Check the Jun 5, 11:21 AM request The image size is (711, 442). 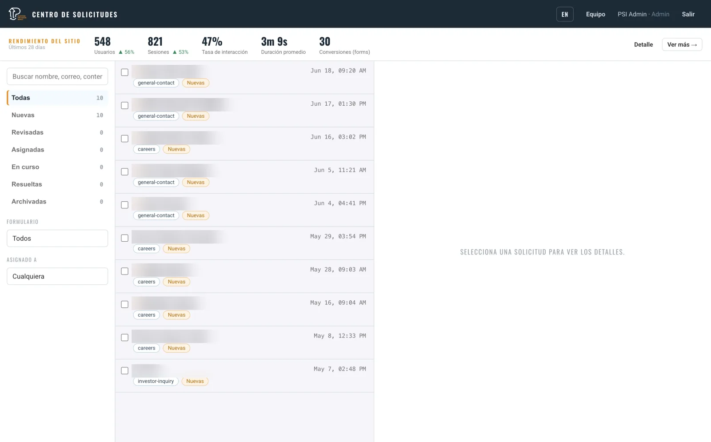pos(125,172)
